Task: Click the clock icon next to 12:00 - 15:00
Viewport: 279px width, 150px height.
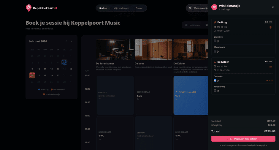Action: pyautogui.click(x=215, y=70)
